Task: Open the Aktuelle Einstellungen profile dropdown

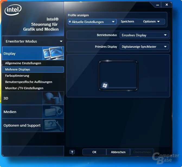Action: (92, 22)
